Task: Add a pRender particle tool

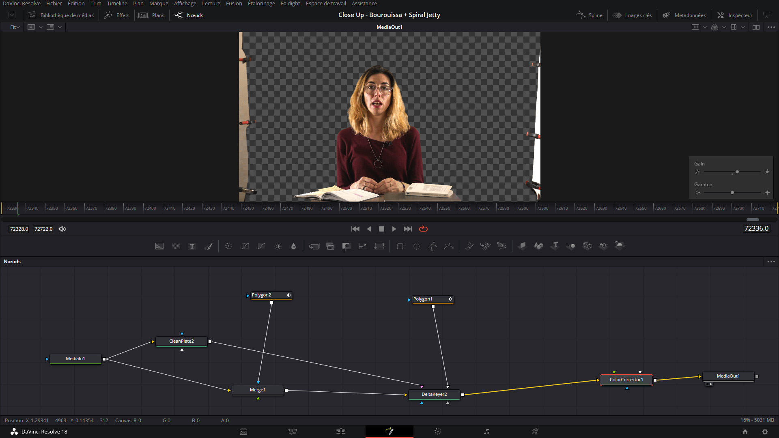Action: pyautogui.click(x=502, y=246)
